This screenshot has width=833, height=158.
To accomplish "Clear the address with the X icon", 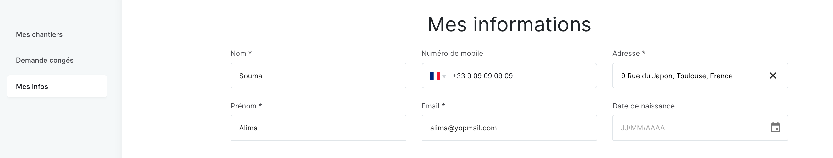I will (773, 76).
